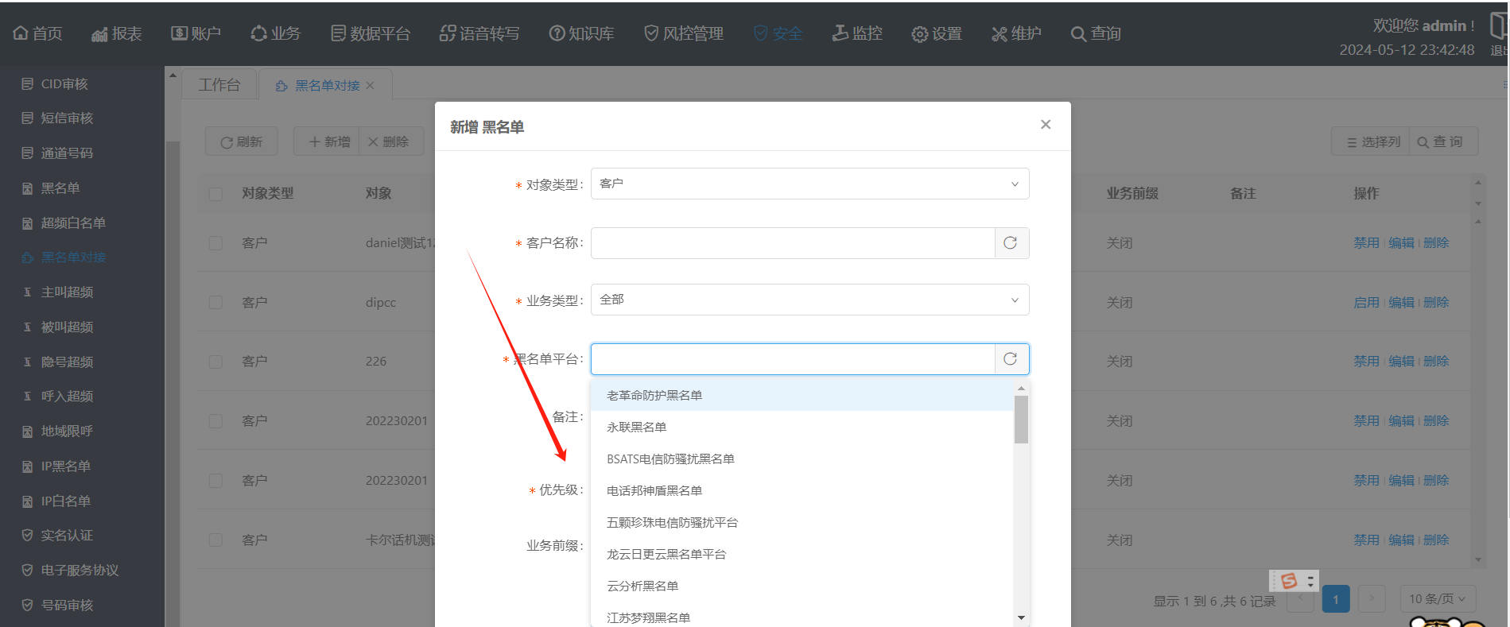This screenshot has height=627, width=1510.
Task: Close the 黑名单对接 tab
Action: tap(370, 86)
